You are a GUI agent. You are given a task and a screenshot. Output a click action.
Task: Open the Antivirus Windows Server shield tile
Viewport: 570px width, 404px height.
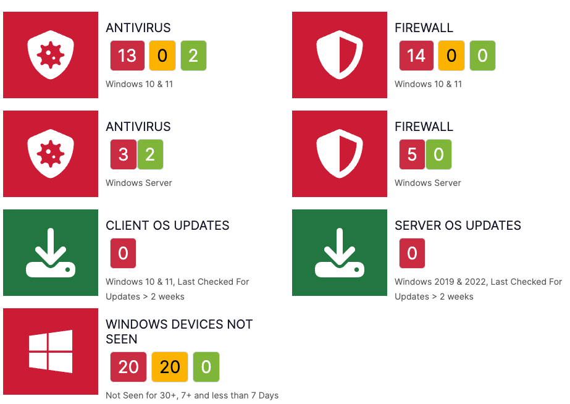[x=51, y=154]
